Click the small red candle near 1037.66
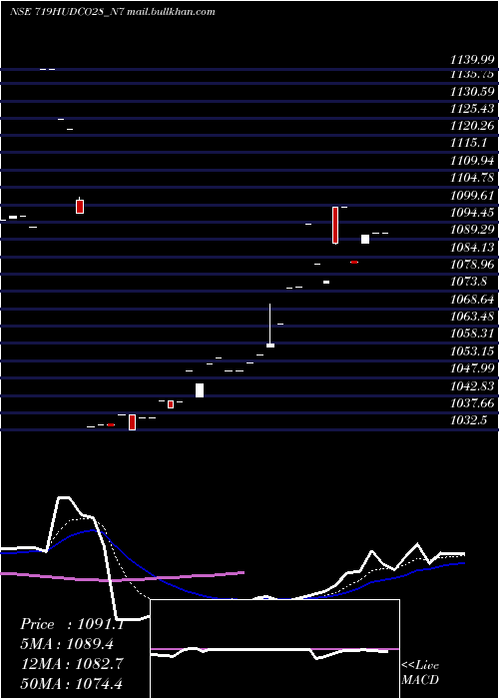Image resolution: width=499 pixels, height=699 pixels. coord(171,404)
